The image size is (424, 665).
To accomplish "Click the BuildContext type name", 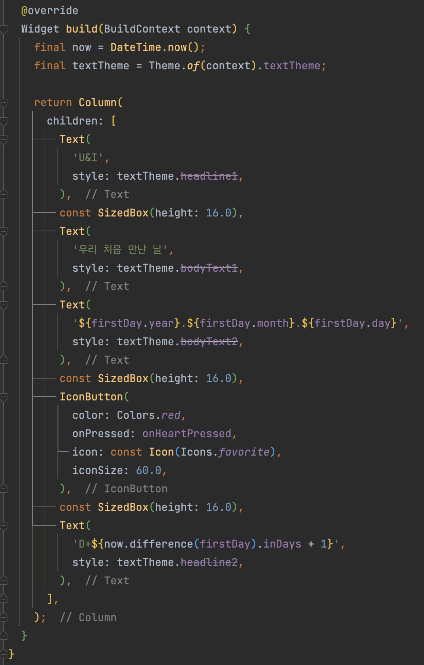I will coord(142,29).
